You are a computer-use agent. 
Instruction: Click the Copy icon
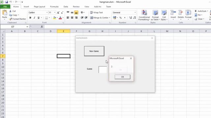(x=10, y=15)
